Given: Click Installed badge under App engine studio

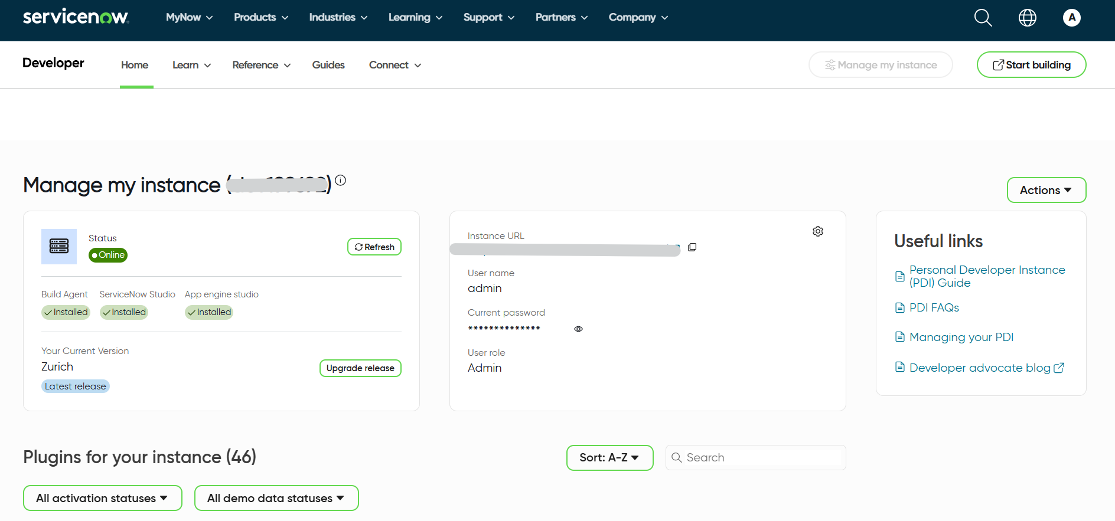Looking at the screenshot, I should coord(209,312).
